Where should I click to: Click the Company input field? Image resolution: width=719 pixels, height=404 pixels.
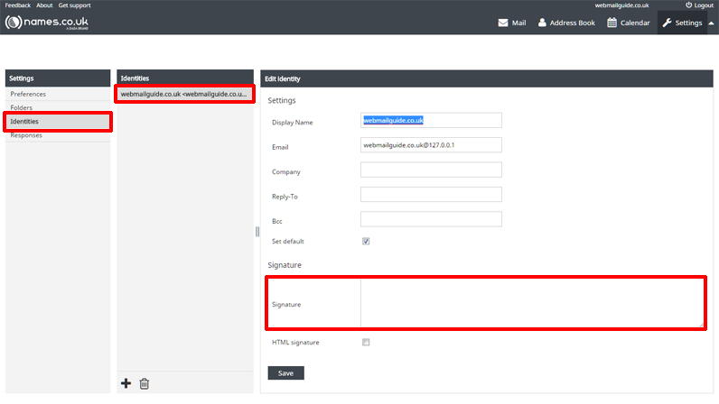431,170
